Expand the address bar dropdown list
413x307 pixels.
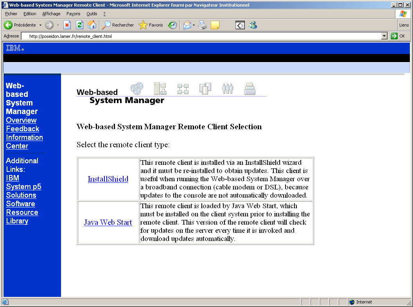(384, 36)
